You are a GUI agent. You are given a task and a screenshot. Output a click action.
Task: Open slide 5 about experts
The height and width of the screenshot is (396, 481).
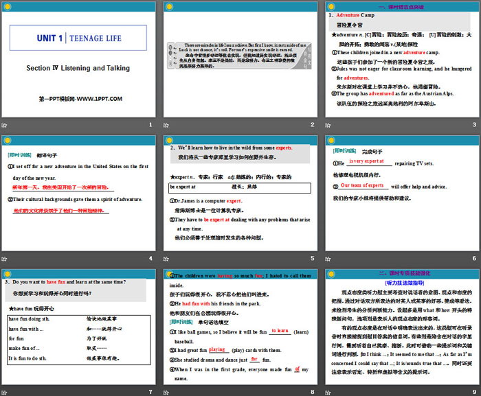pos(240,194)
